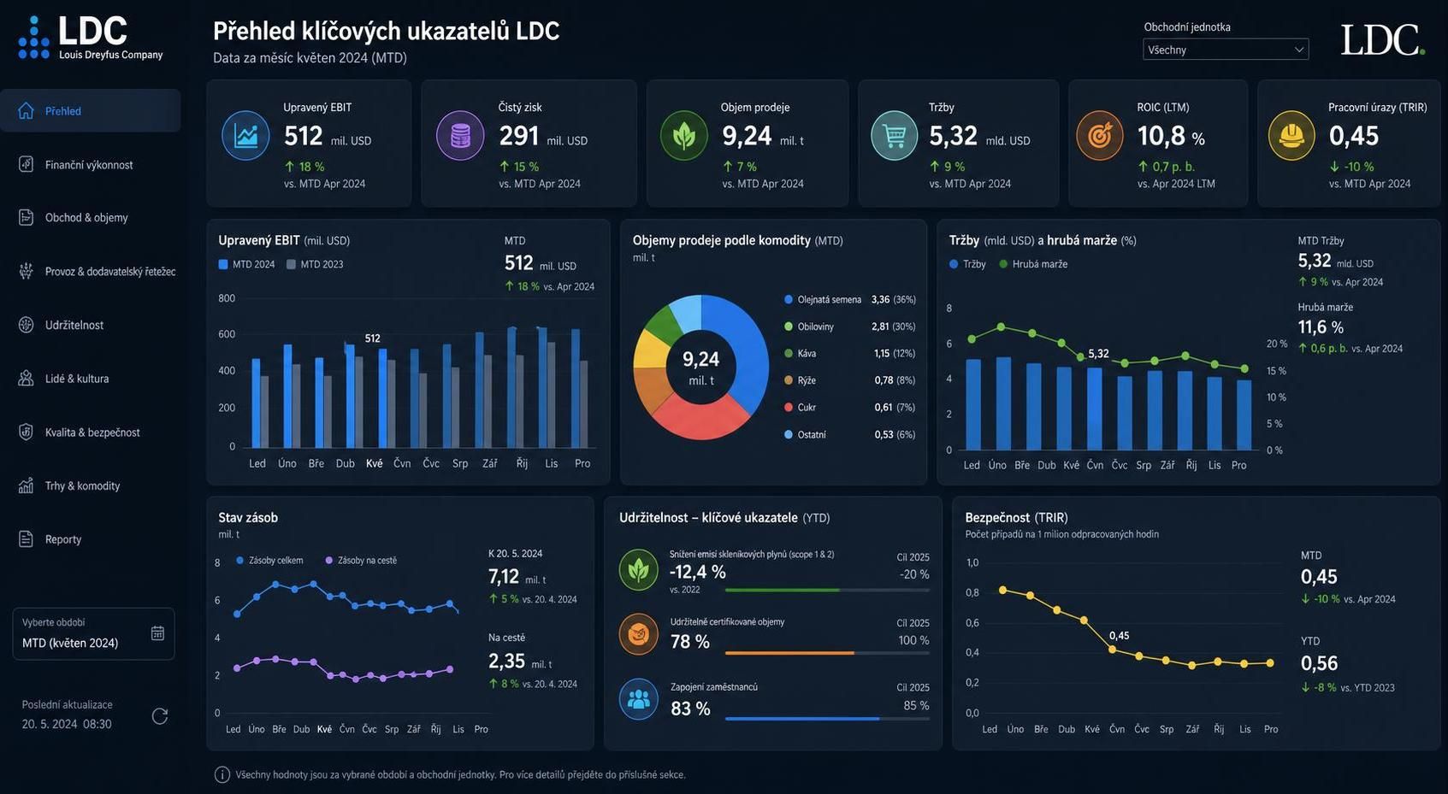Toggle MTD 2023 series in EBIT legend

pyautogui.click(x=315, y=265)
